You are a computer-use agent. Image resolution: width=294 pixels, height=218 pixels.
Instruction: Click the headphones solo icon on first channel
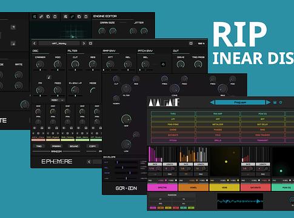tap(42, 128)
